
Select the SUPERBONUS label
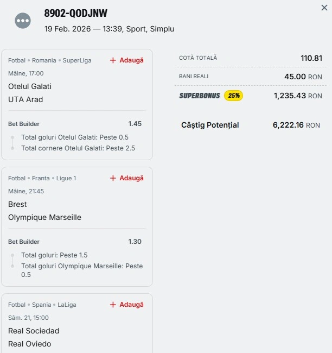click(x=200, y=96)
